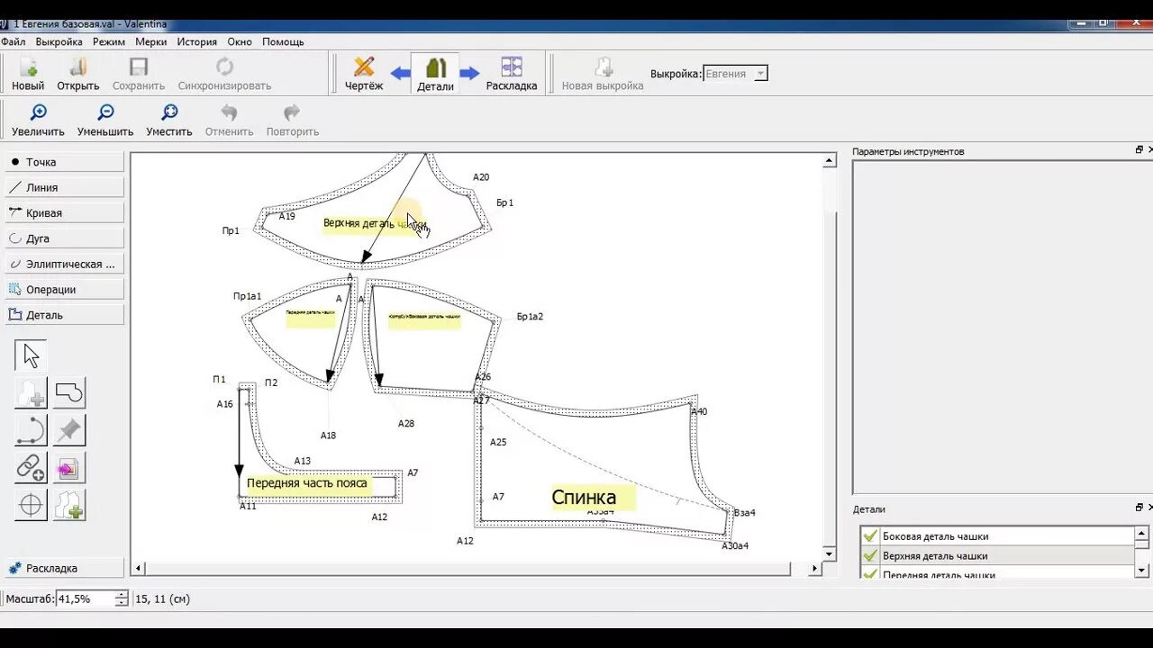Select the insert node tool with pink arrow
Viewport: 1153px width, 648px height.
(x=69, y=468)
